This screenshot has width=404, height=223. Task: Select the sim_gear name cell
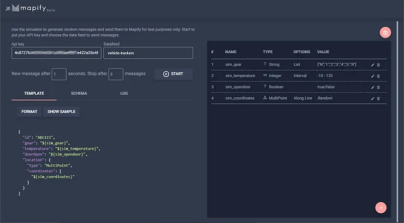pos(234,64)
